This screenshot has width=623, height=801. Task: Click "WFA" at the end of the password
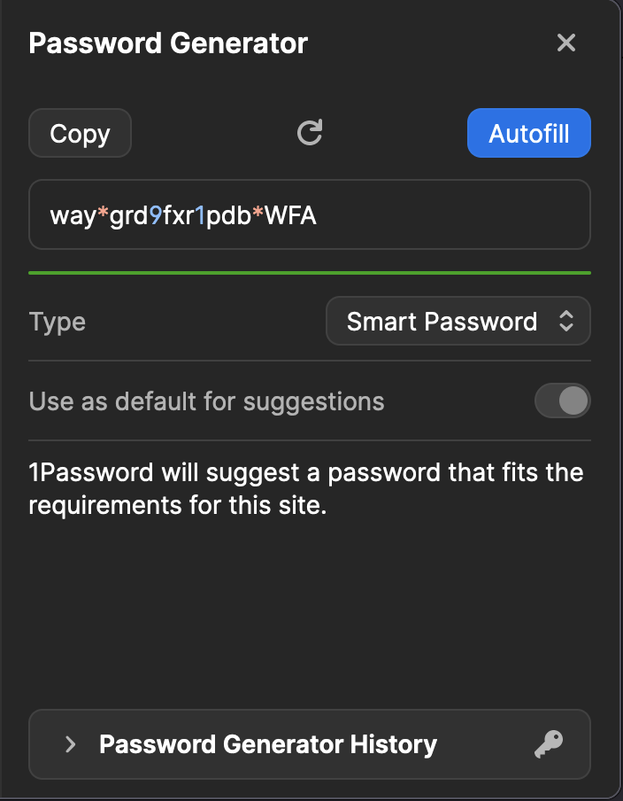pyautogui.click(x=291, y=215)
